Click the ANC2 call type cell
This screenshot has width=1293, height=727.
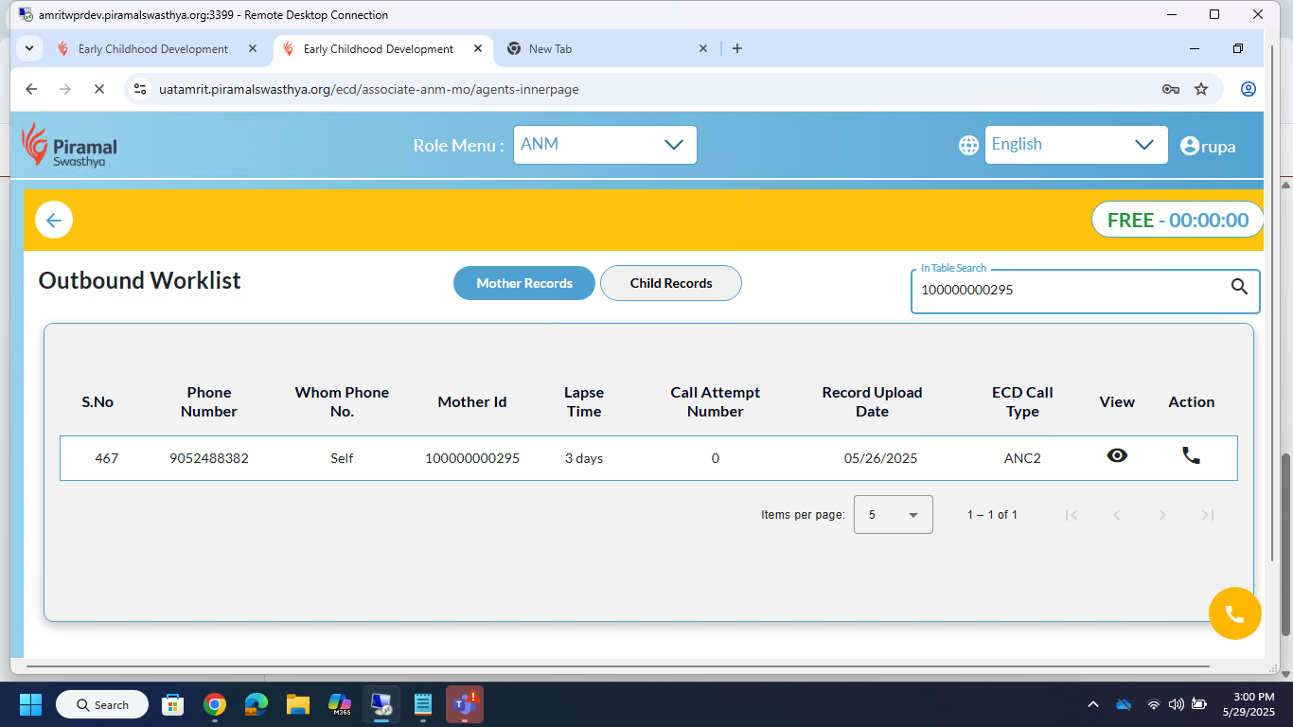click(x=1022, y=458)
